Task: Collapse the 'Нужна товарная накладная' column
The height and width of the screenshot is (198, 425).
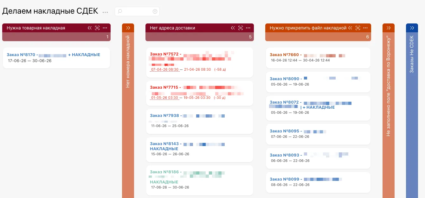Action: point(90,28)
